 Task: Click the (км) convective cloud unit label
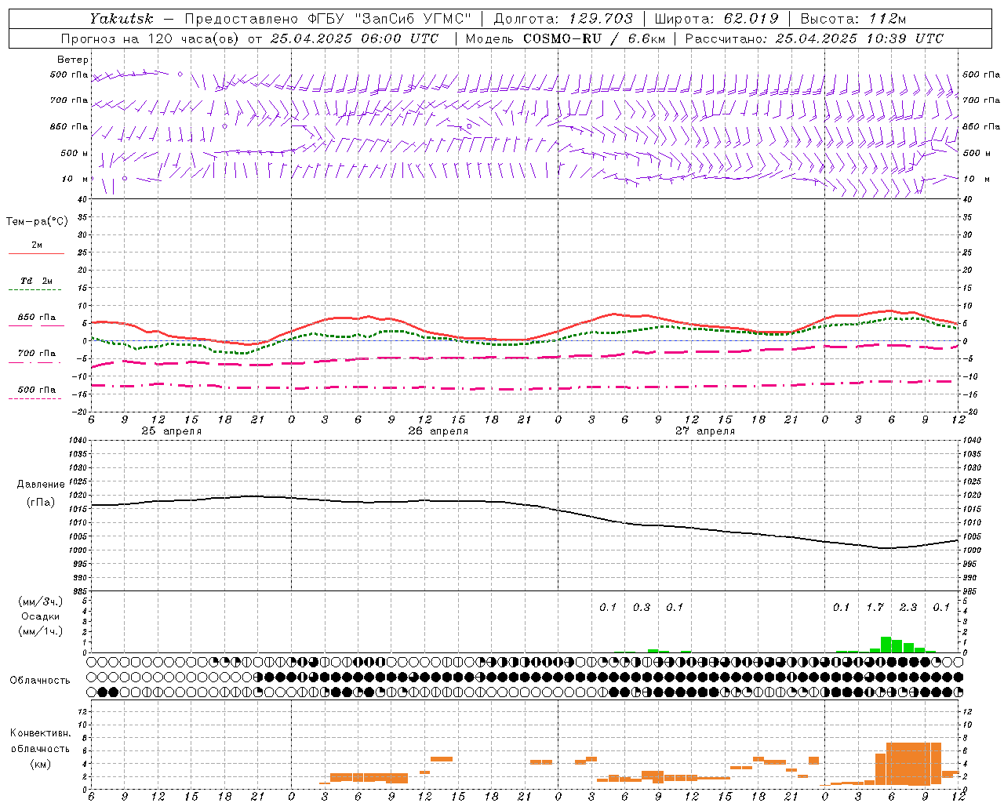click(40, 764)
